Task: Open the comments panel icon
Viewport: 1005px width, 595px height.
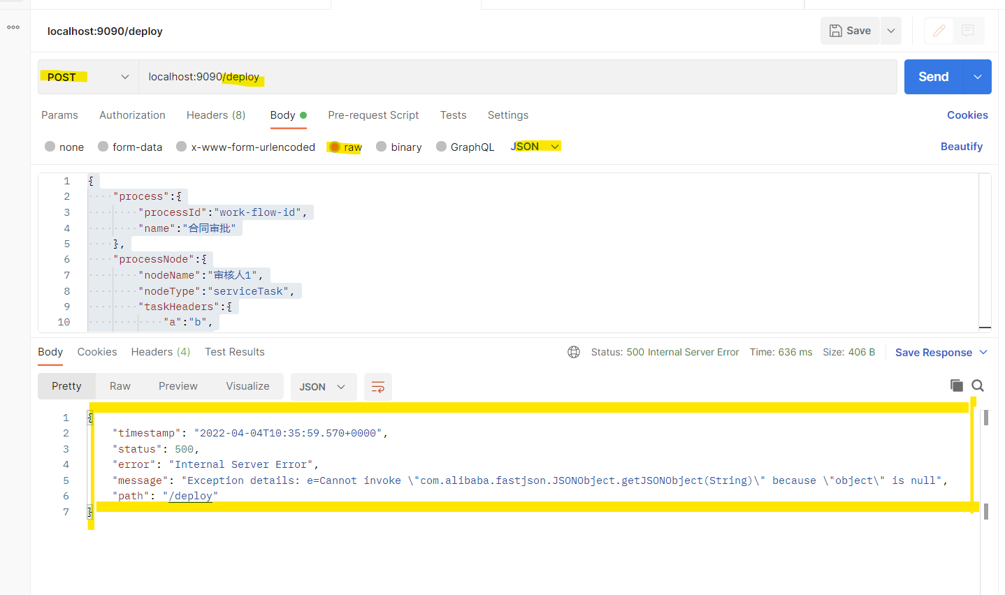Action: click(x=967, y=31)
